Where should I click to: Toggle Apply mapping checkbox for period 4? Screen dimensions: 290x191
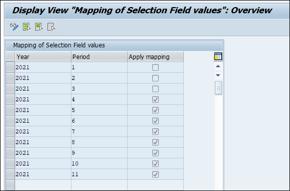point(155,99)
